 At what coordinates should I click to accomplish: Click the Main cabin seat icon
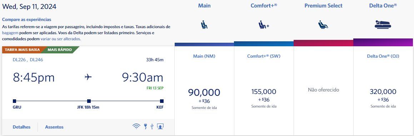204,25
